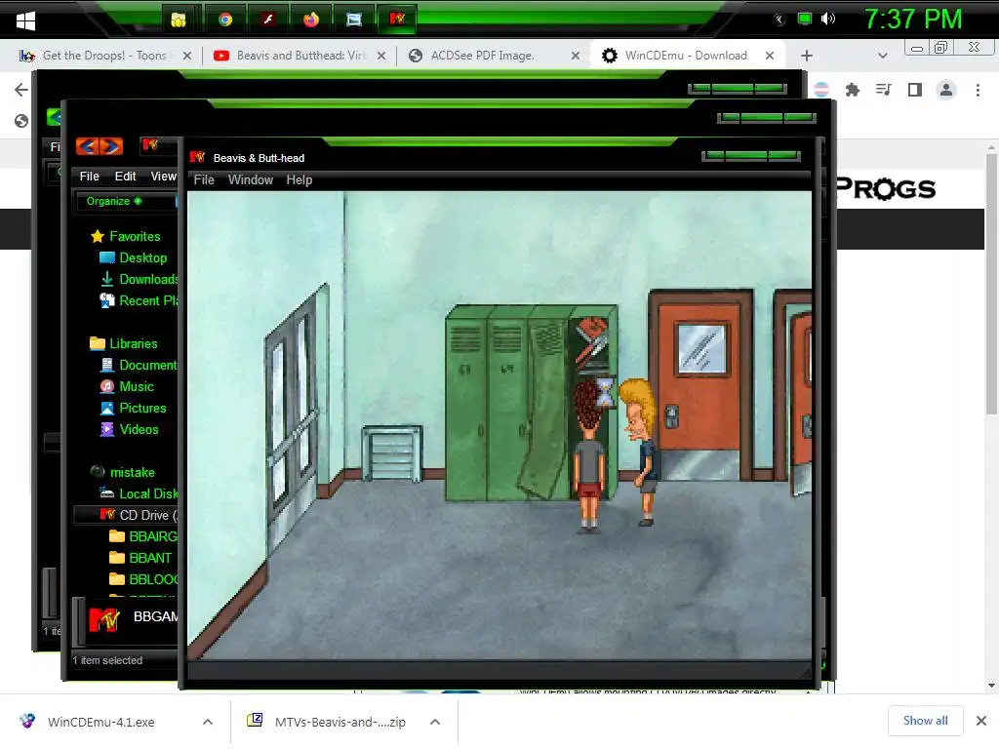The width and height of the screenshot is (999, 749).
Task: Toggle Chrome side panel icon
Action: pyautogui.click(x=915, y=90)
